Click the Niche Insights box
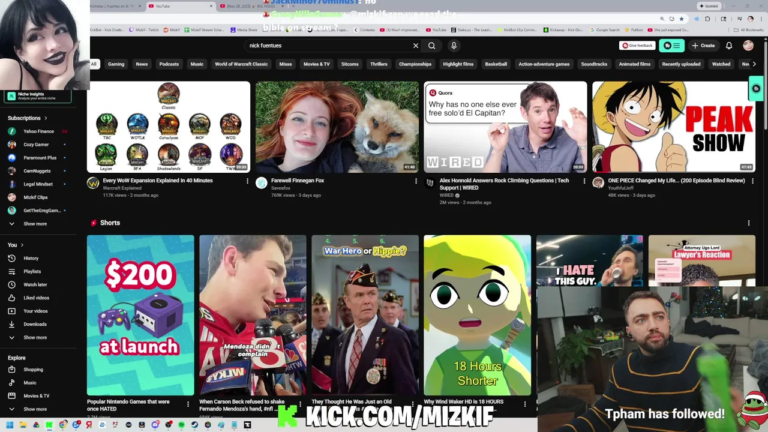768x432 pixels. click(38, 96)
